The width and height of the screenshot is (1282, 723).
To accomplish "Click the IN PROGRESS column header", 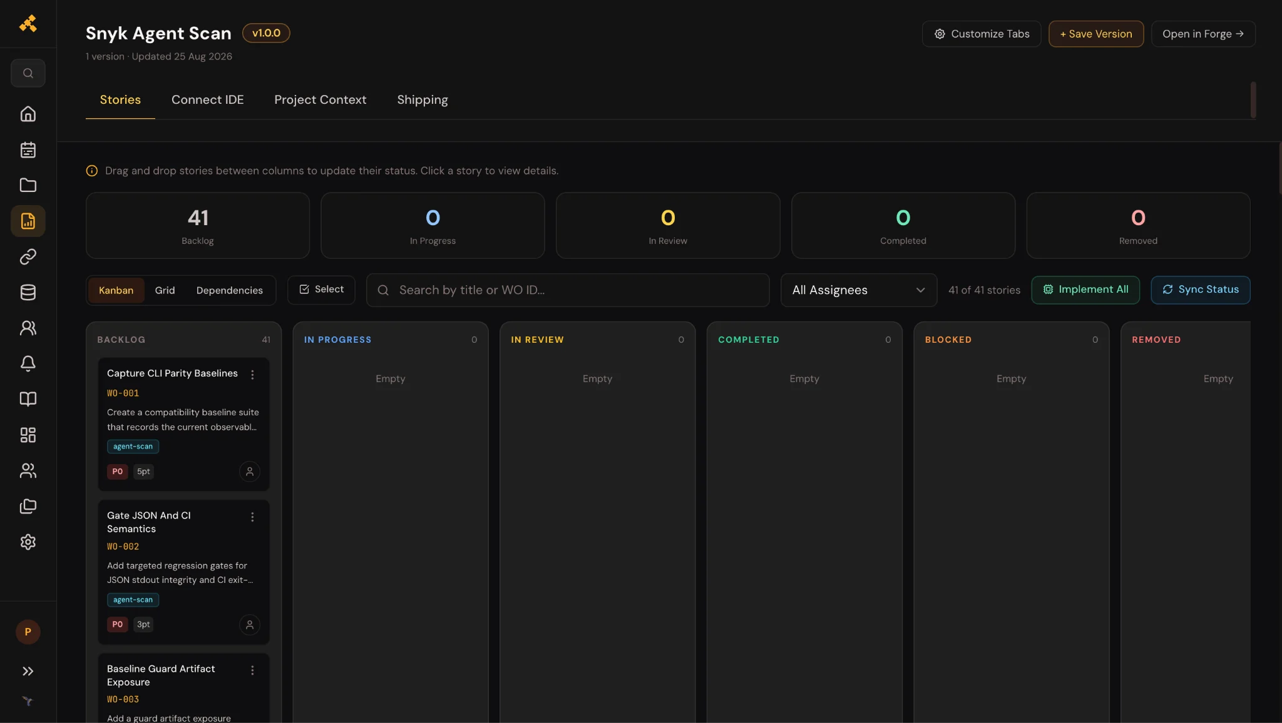I will (x=338, y=340).
